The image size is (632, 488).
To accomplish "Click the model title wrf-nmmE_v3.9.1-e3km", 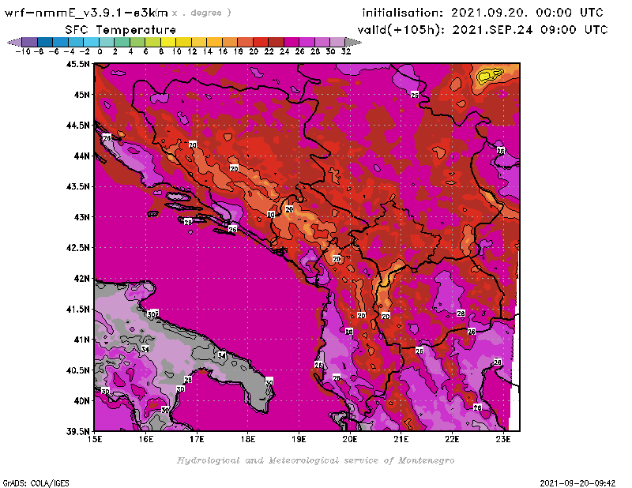I will tap(86, 13).
